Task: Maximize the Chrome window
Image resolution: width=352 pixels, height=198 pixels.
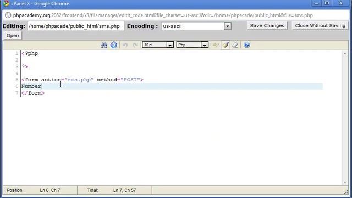Action: click(327, 3)
